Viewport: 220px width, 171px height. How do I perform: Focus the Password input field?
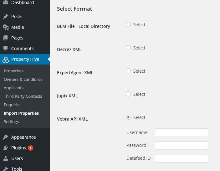(182, 145)
